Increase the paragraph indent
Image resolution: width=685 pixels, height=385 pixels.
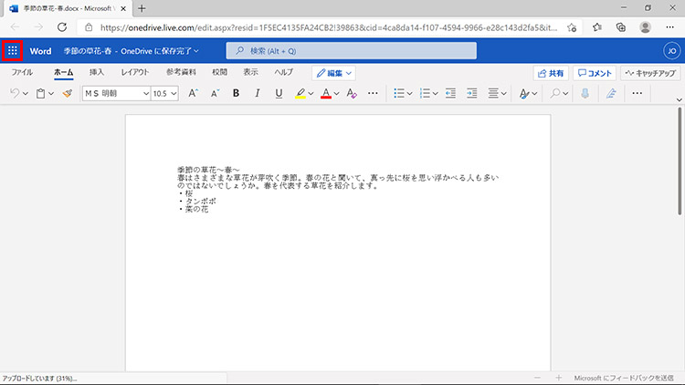tap(470, 93)
